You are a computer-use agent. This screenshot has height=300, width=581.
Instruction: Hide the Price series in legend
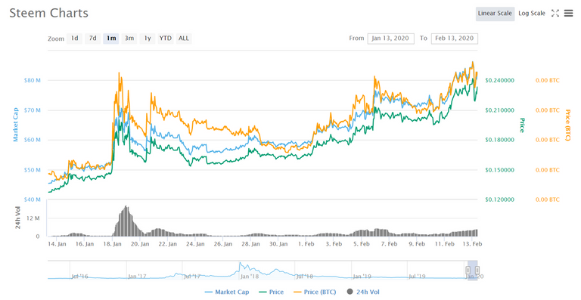(x=271, y=292)
